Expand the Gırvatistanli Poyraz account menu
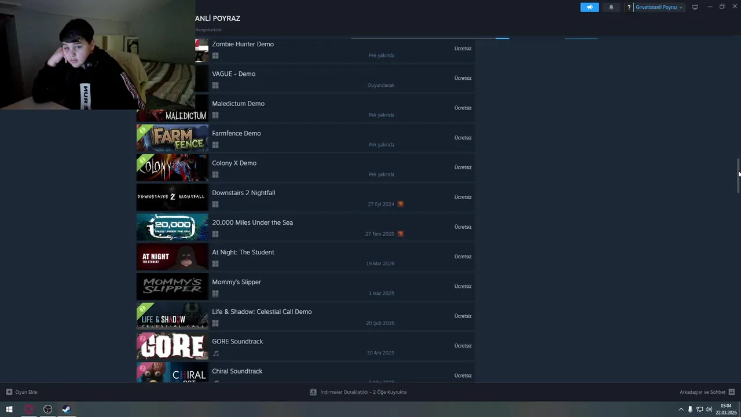The height and width of the screenshot is (417, 741). coord(659,8)
